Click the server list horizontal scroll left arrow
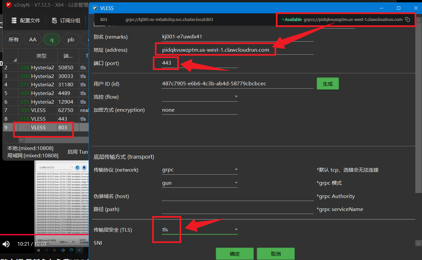This screenshot has height=260, width=422. click(x=22, y=140)
